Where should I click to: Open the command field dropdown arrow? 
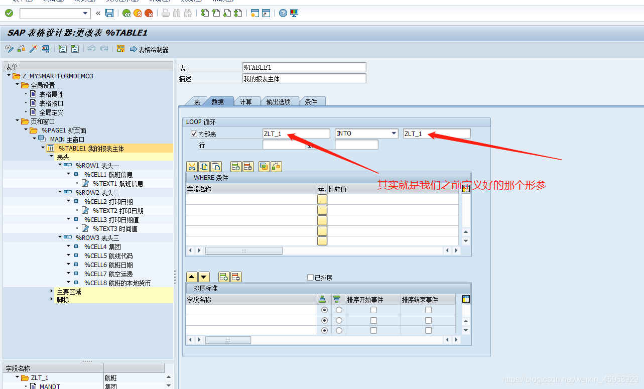pos(85,14)
